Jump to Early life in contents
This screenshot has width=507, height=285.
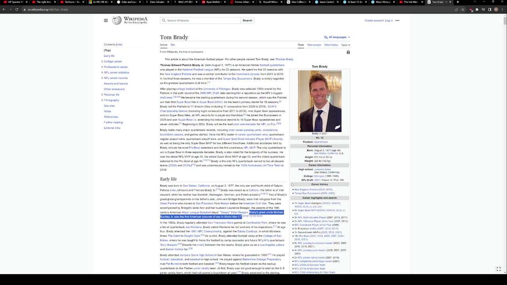tap(109, 56)
